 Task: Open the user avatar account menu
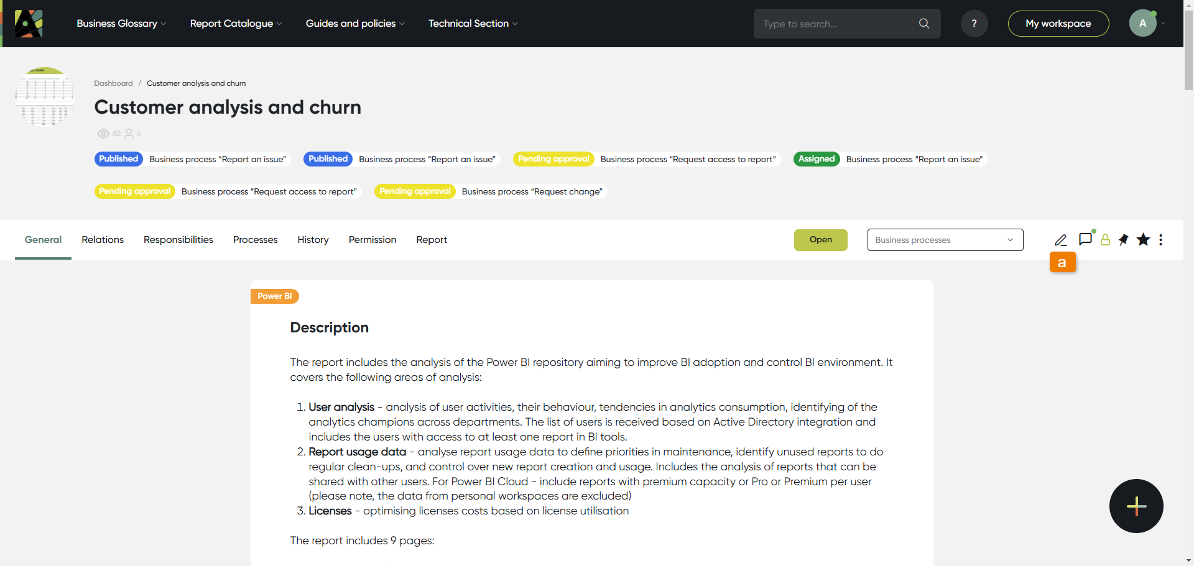(1143, 24)
